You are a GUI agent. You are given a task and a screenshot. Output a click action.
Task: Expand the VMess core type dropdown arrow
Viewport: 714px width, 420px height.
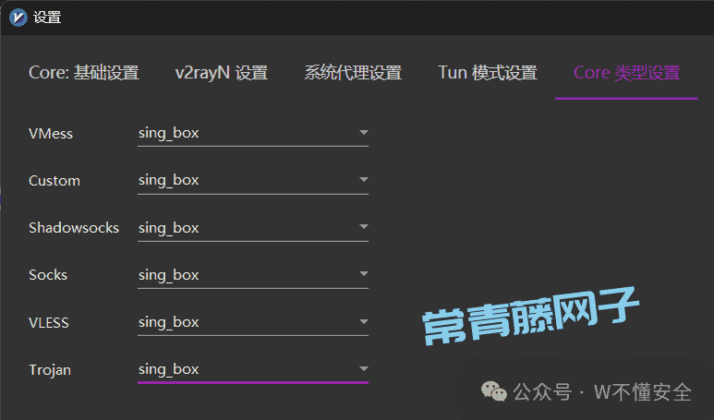point(363,132)
